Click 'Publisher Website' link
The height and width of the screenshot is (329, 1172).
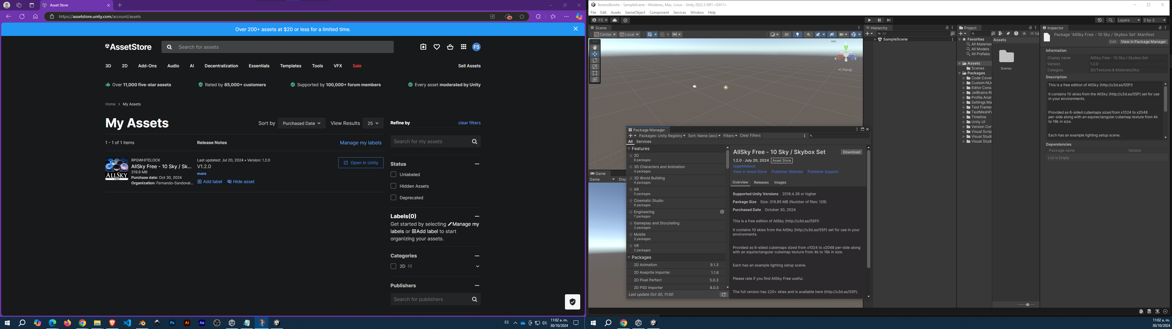[787, 172]
